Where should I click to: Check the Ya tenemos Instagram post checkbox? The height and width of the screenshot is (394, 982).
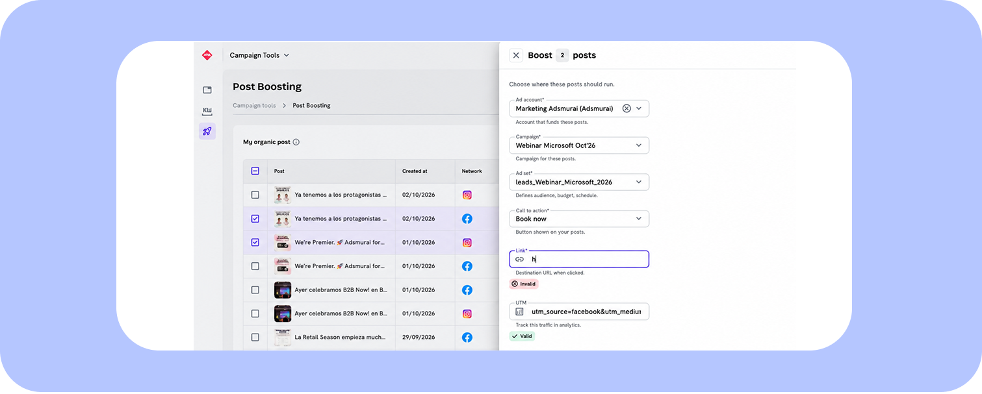coord(255,195)
